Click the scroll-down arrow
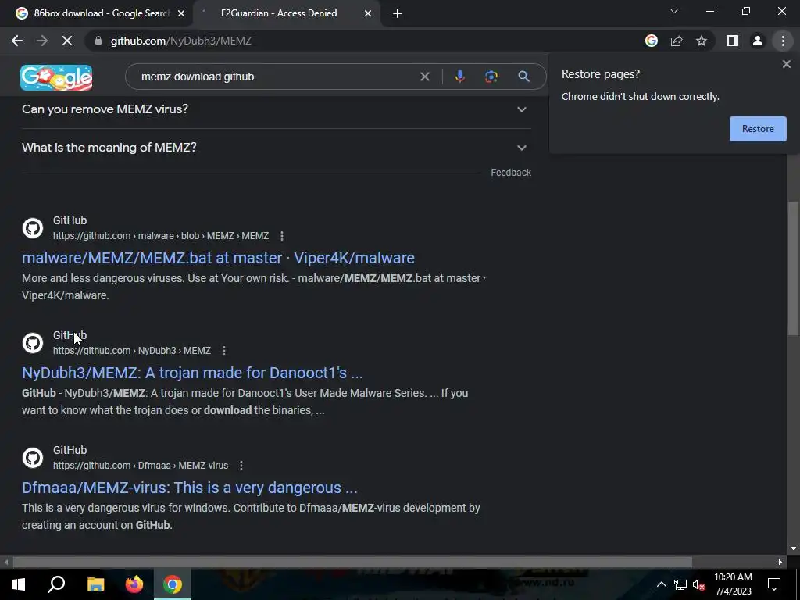Screen dimensions: 800x600 click(x=792, y=548)
